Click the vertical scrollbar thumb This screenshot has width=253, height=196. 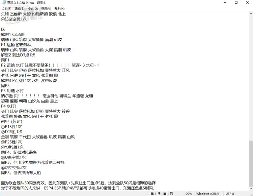[251, 163]
